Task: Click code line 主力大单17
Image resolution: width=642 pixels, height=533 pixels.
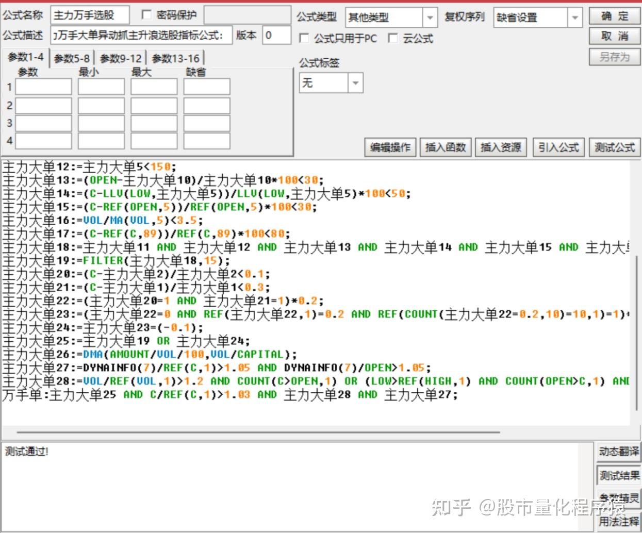Action: [x=146, y=234]
